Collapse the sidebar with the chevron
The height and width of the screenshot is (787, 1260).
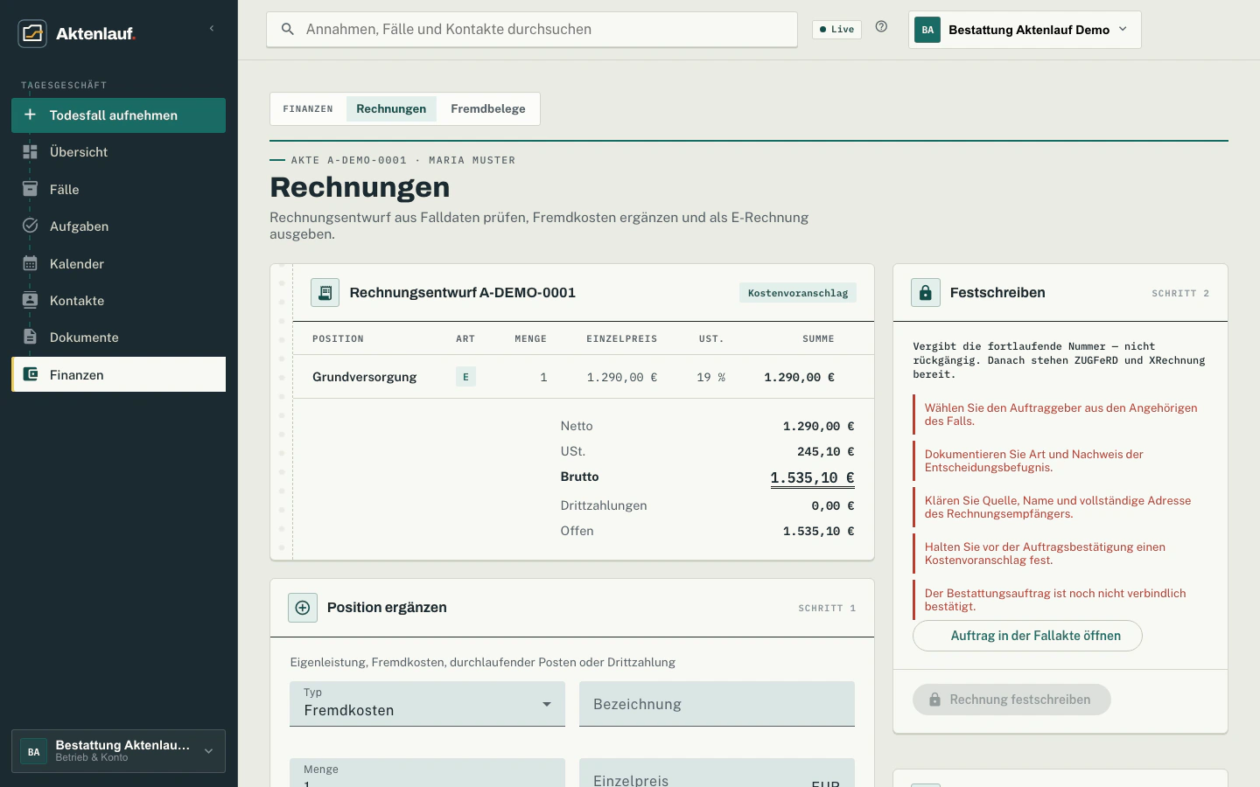(x=212, y=29)
